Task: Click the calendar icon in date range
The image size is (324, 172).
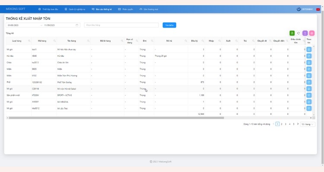Action: pyautogui.click(x=77, y=25)
